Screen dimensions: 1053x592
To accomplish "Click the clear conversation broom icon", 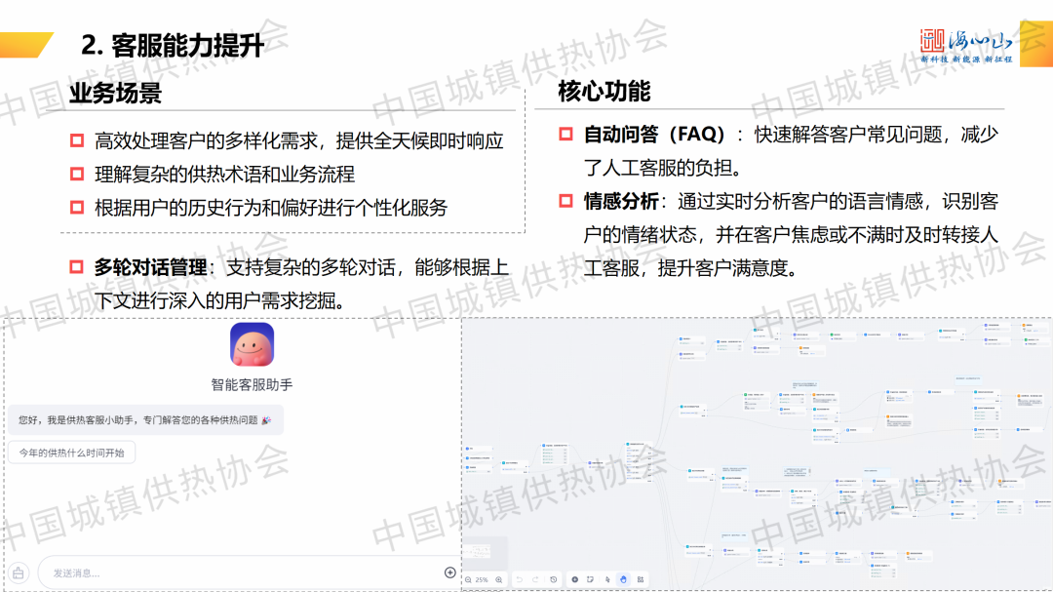I will tap(18, 572).
